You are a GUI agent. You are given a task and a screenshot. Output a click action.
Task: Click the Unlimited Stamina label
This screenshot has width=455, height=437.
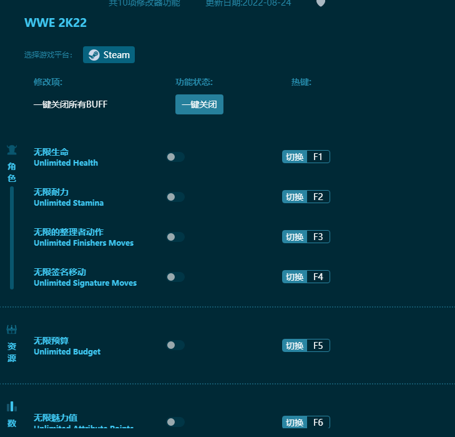coord(69,203)
